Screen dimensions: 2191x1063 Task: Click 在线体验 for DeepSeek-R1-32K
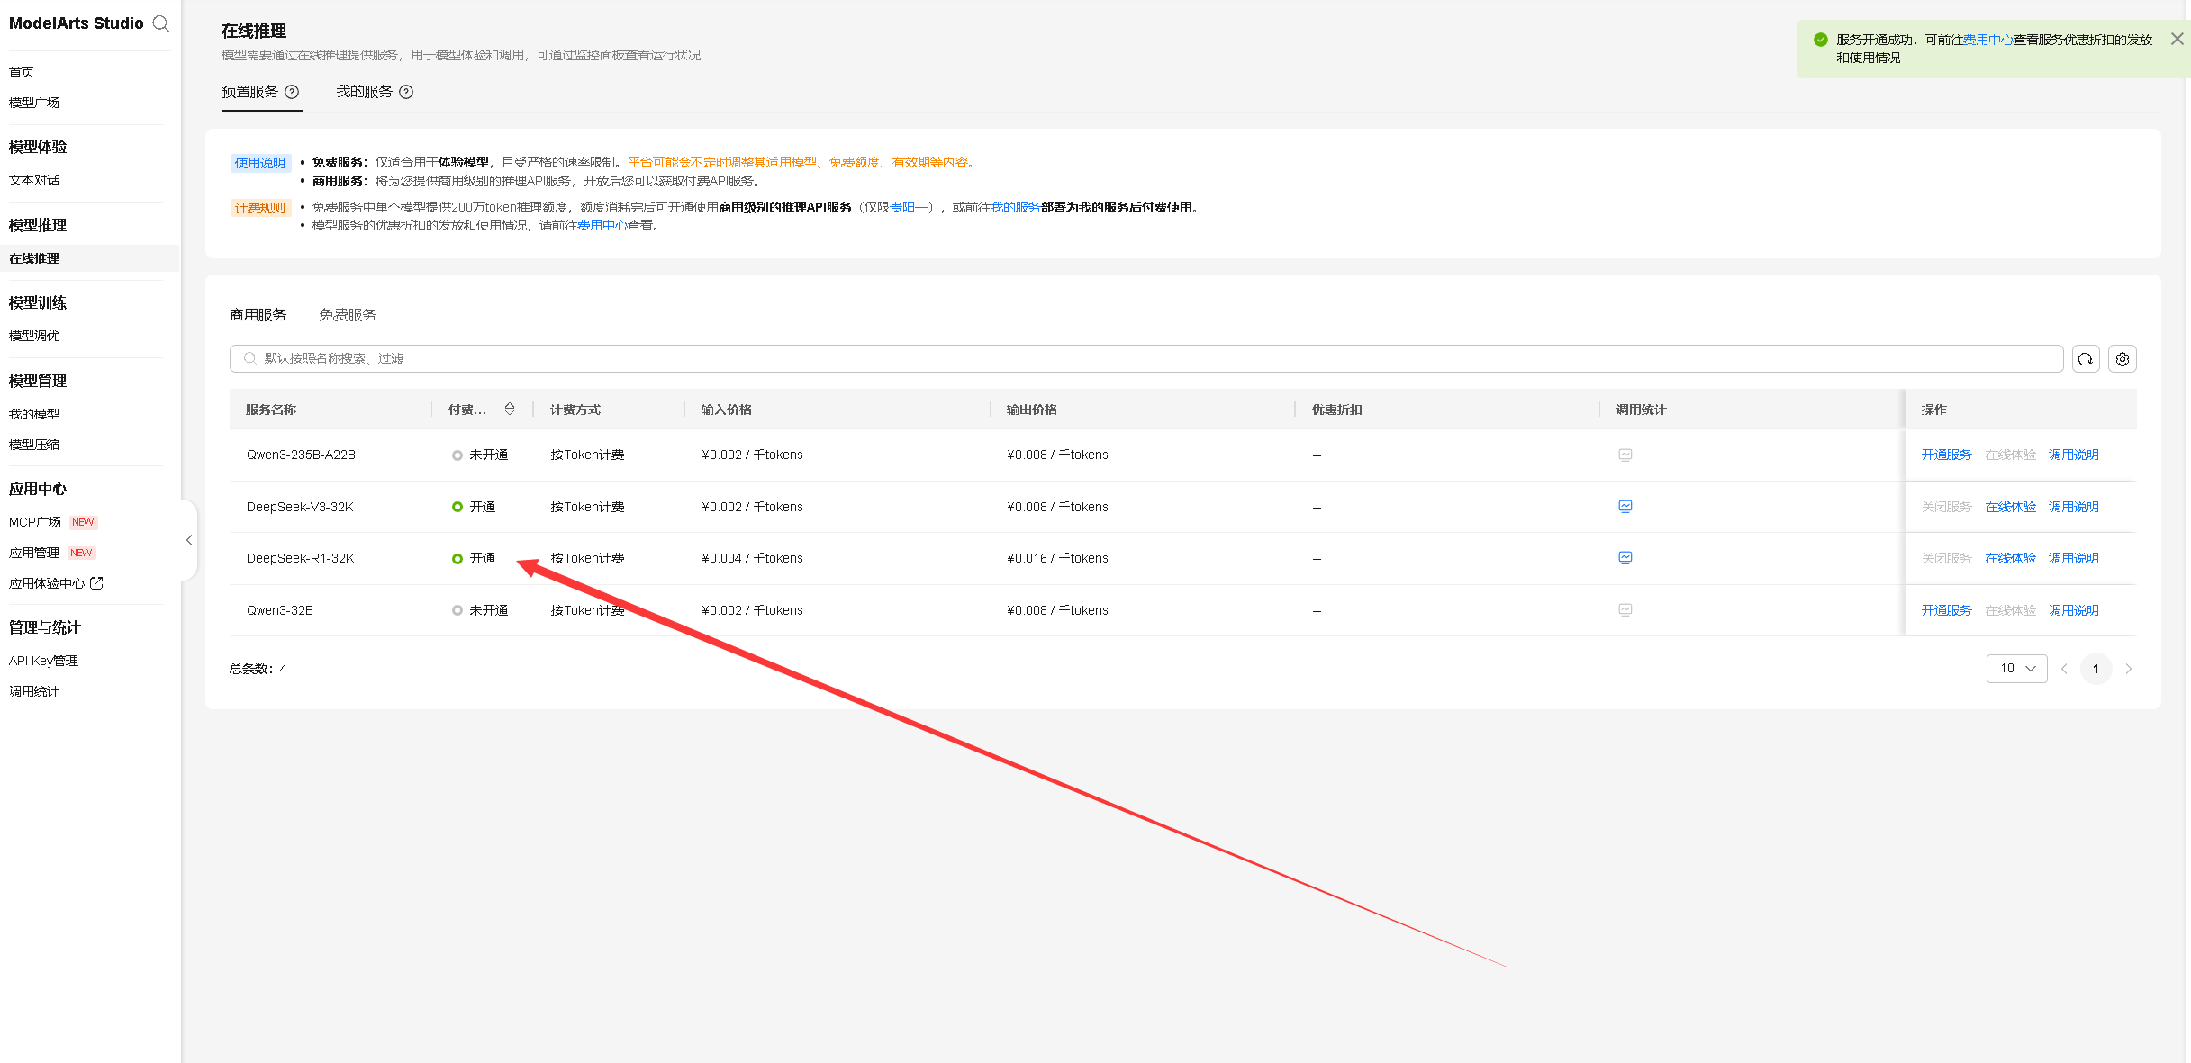coord(2010,559)
